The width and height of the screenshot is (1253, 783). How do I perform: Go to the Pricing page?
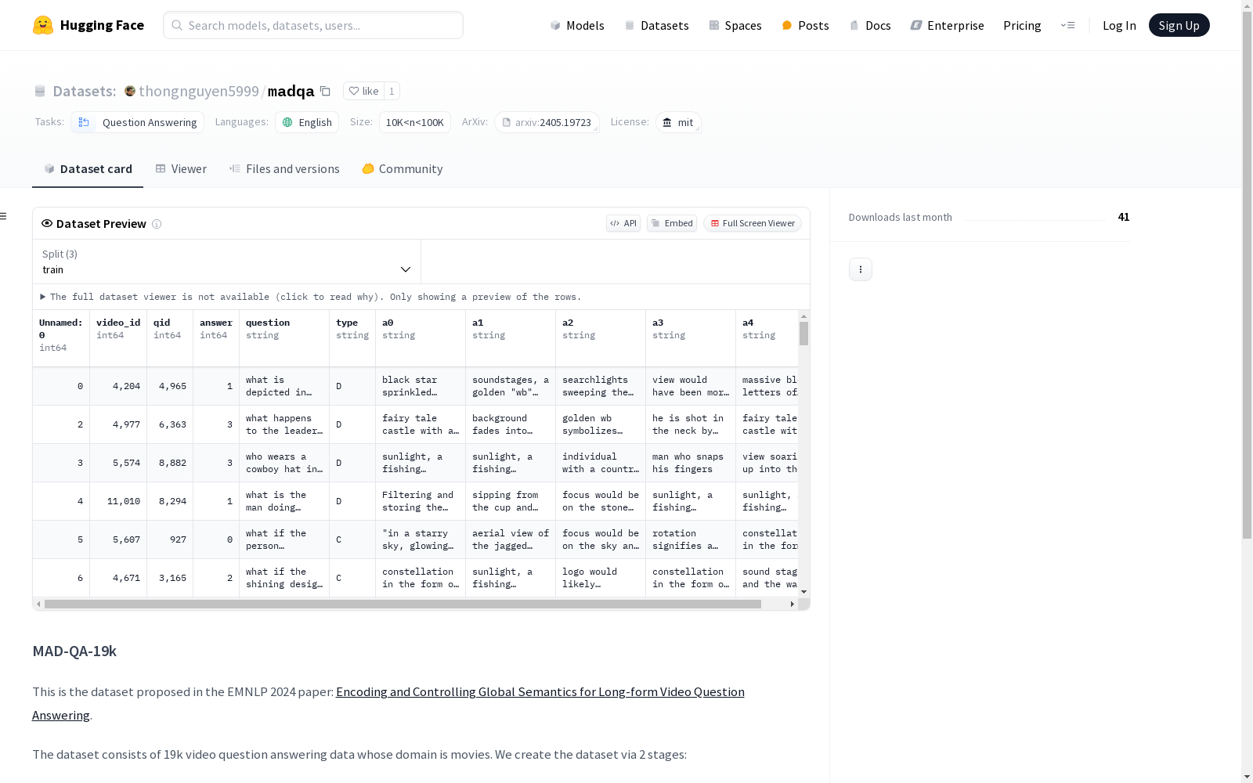point(1022,25)
